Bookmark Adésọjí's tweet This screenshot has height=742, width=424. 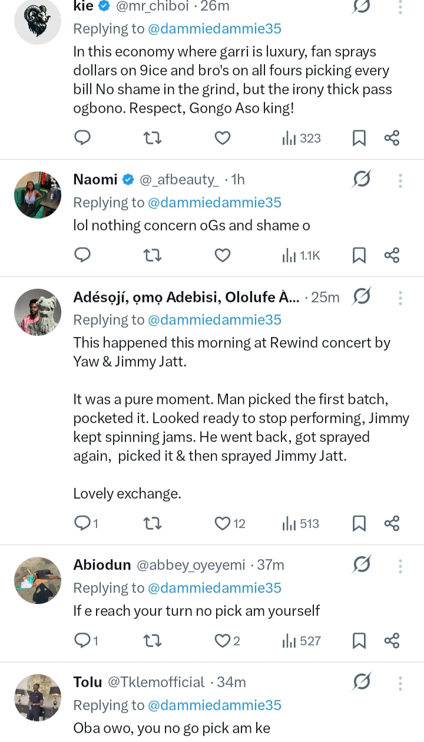click(359, 523)
